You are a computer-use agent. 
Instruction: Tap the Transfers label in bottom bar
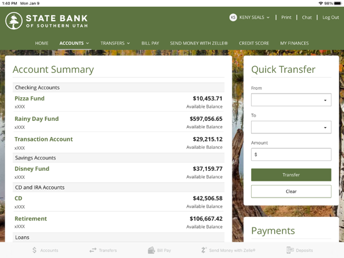(x=108, y=251)
